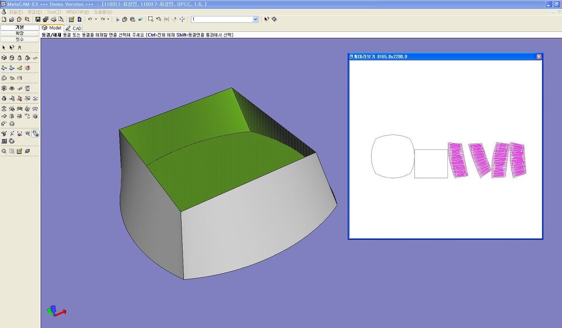Select the zoom window tool in toolbar
The width and height of the screenshot is (562, 328).
point(150,19)
